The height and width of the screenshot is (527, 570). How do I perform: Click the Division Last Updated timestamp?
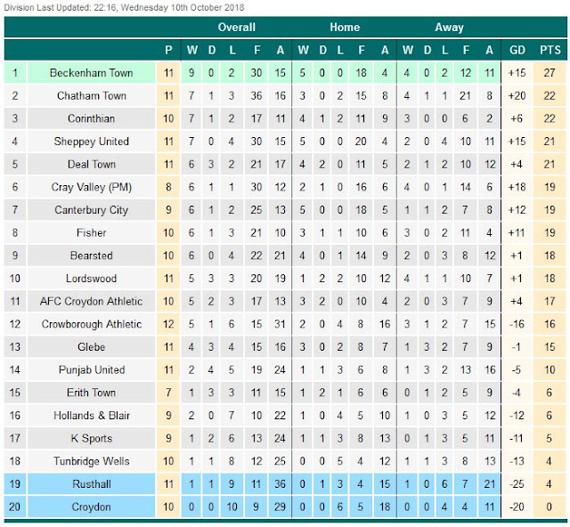[125, 8]
